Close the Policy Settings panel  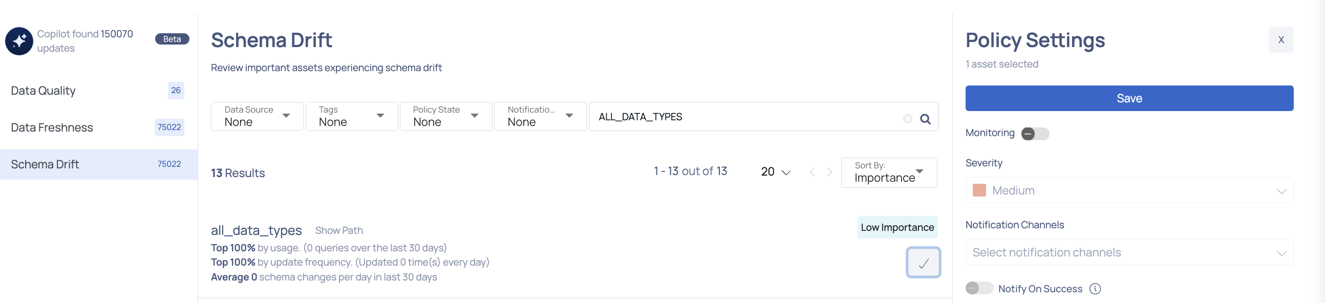[x=1281, y=39]
